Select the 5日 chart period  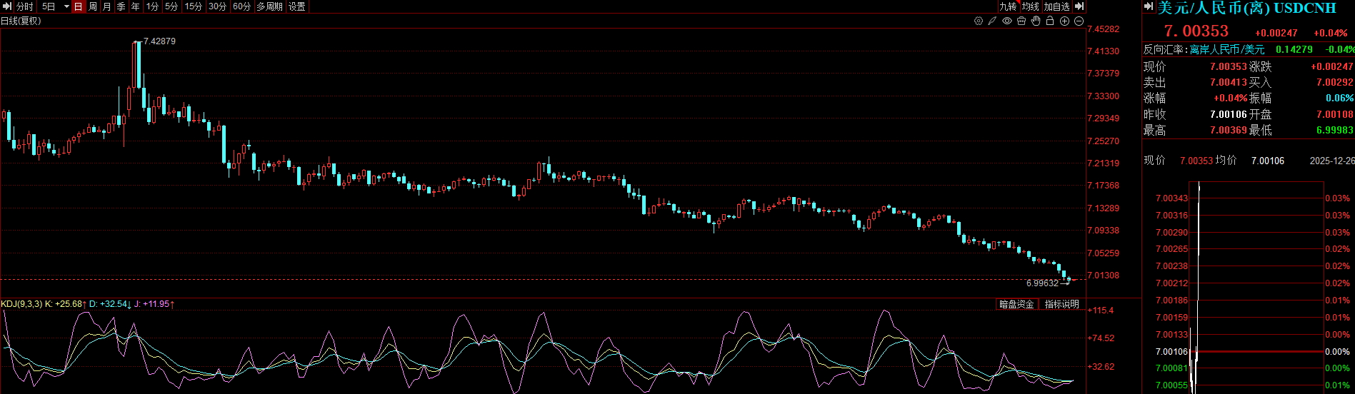[49, 6]
